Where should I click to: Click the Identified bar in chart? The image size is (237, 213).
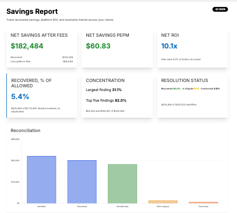click(x=42, y=179)
